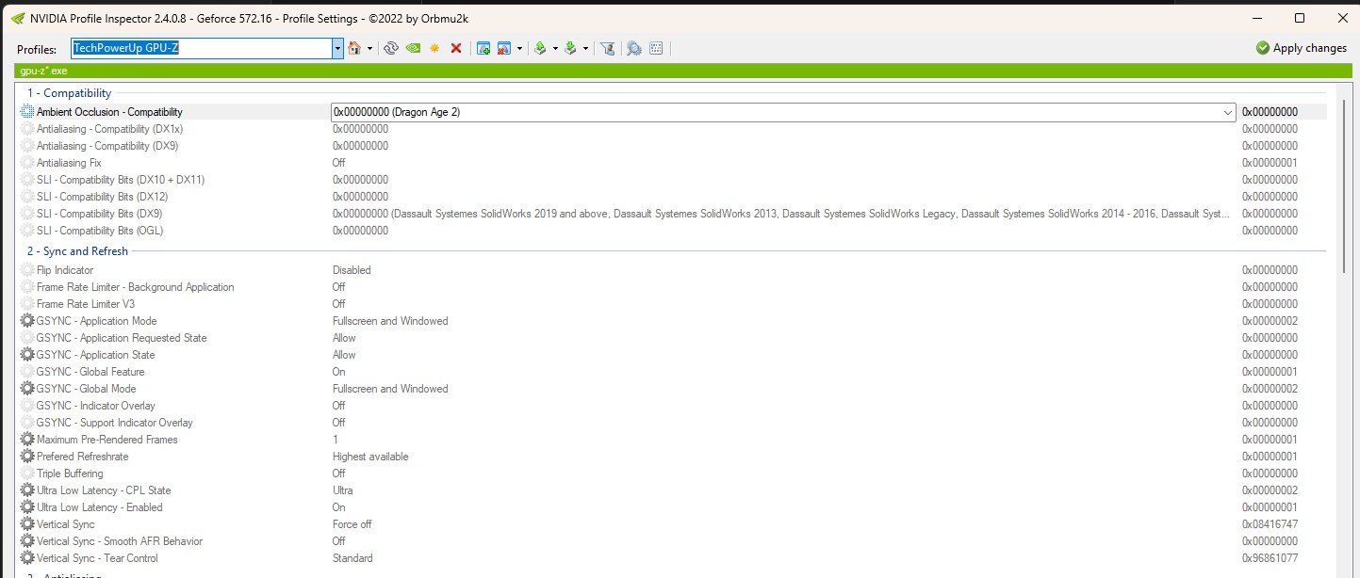Click the green NVIDIA logo toolbar icon
Screen dimensions: 1360x578
click(413, 48)
